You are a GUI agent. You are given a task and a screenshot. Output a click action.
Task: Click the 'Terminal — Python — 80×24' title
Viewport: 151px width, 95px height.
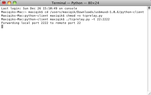(x=75, y=3)
